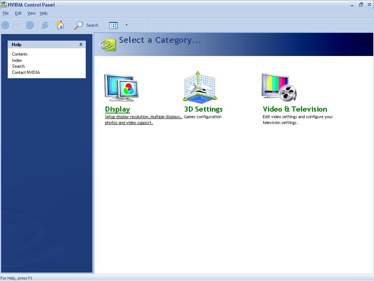Screen dimensions: 374x281
Task: Click the Search label in the toolbar
Action: pos(92,25)
